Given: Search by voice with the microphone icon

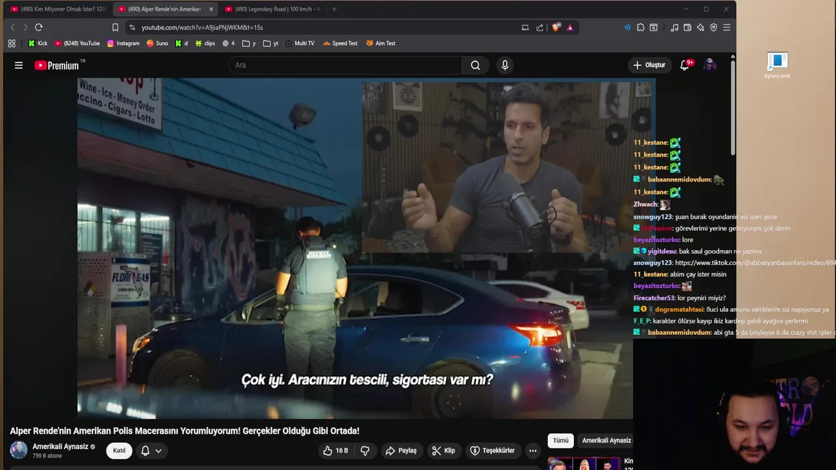Looking at the screenshot, I should click(504, 65).
